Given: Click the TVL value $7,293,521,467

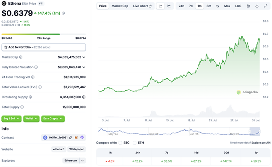Looking at the screenshot, I should tap(75, 87).
